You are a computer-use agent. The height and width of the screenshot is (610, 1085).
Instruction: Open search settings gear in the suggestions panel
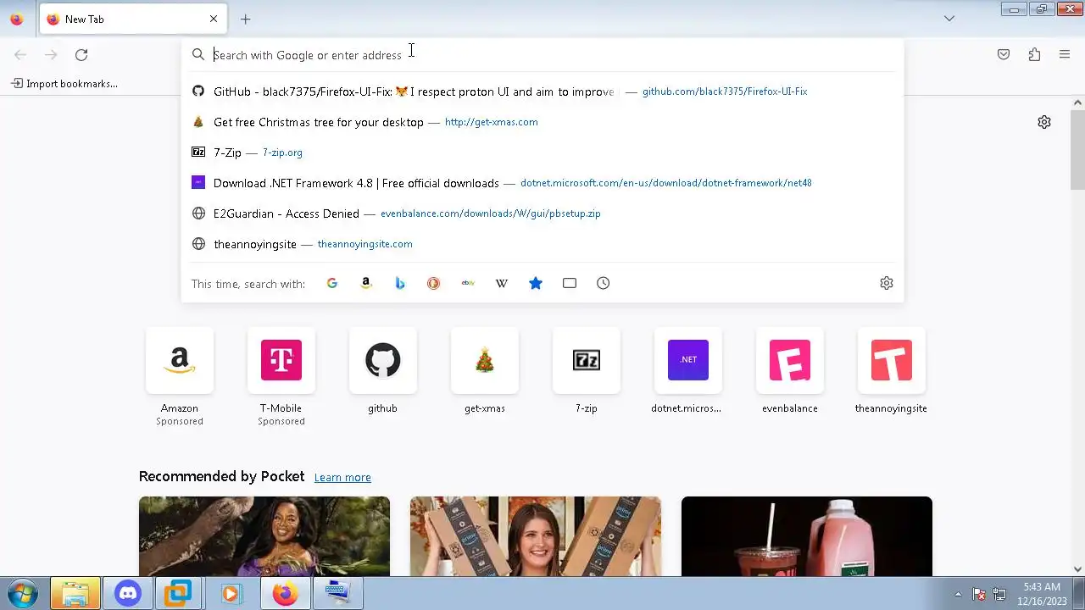point(887,283)
